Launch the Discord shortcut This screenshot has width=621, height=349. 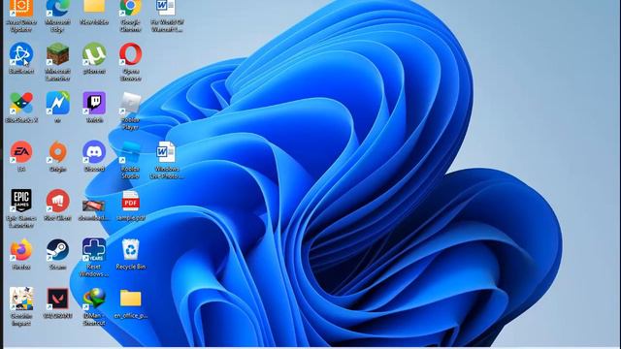[x=94, y=152]
